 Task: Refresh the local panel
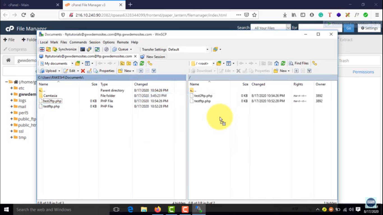click(142, 64)
